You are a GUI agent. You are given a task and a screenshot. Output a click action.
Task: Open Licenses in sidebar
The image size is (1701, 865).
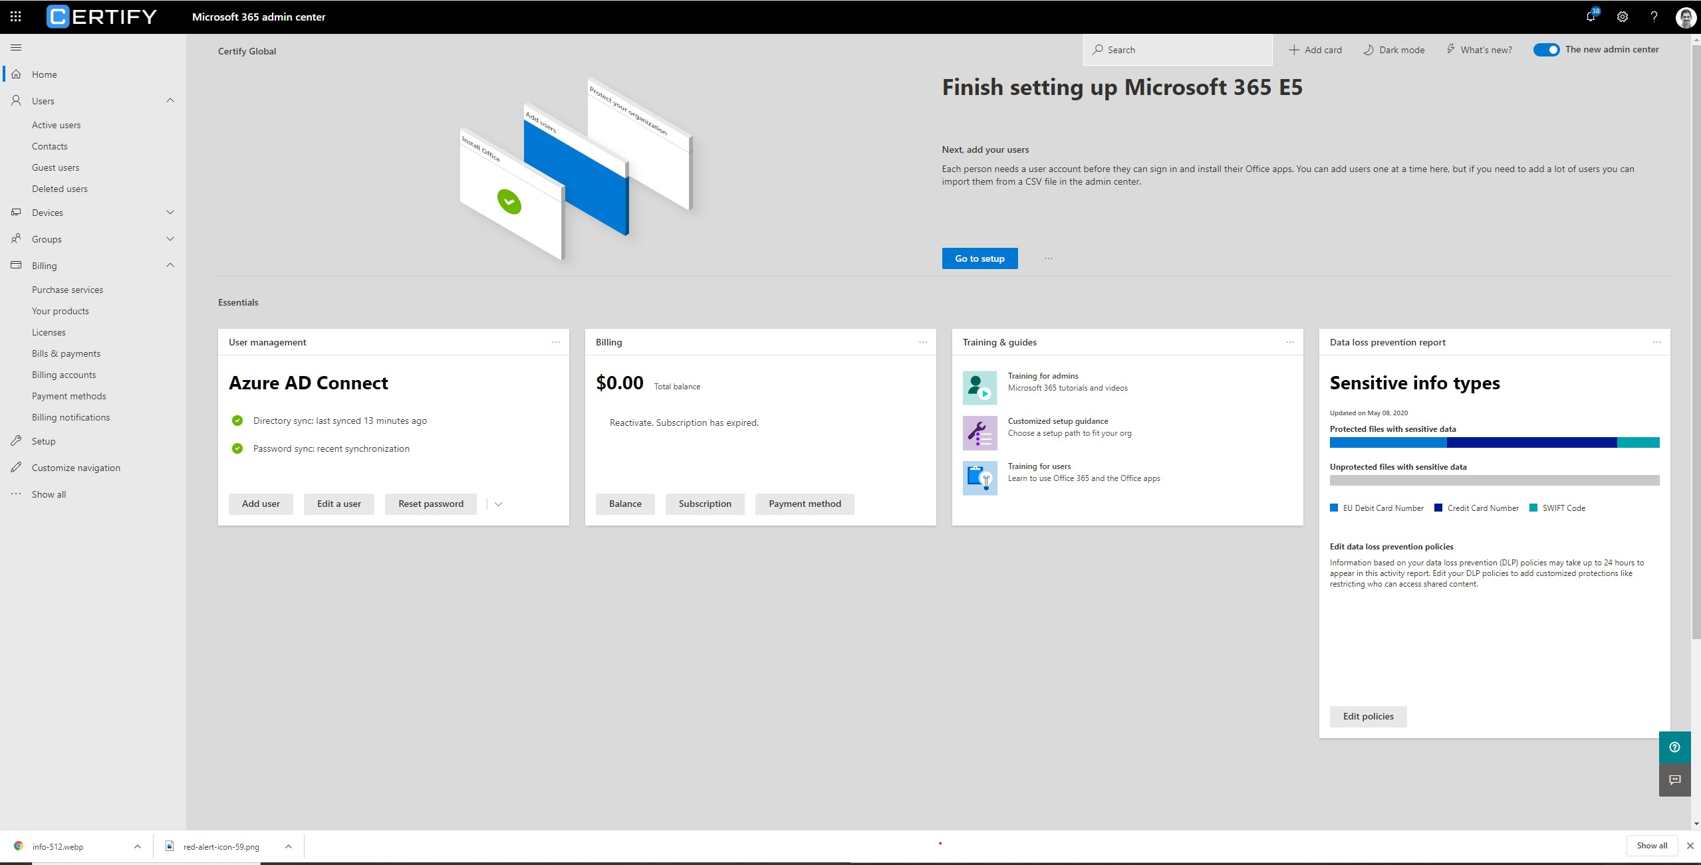[x=49, y=332]
